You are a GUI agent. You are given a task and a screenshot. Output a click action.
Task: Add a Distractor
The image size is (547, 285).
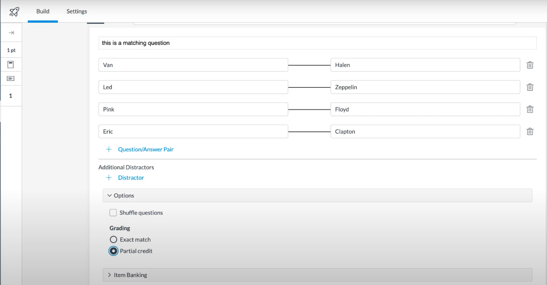[131, 178]
